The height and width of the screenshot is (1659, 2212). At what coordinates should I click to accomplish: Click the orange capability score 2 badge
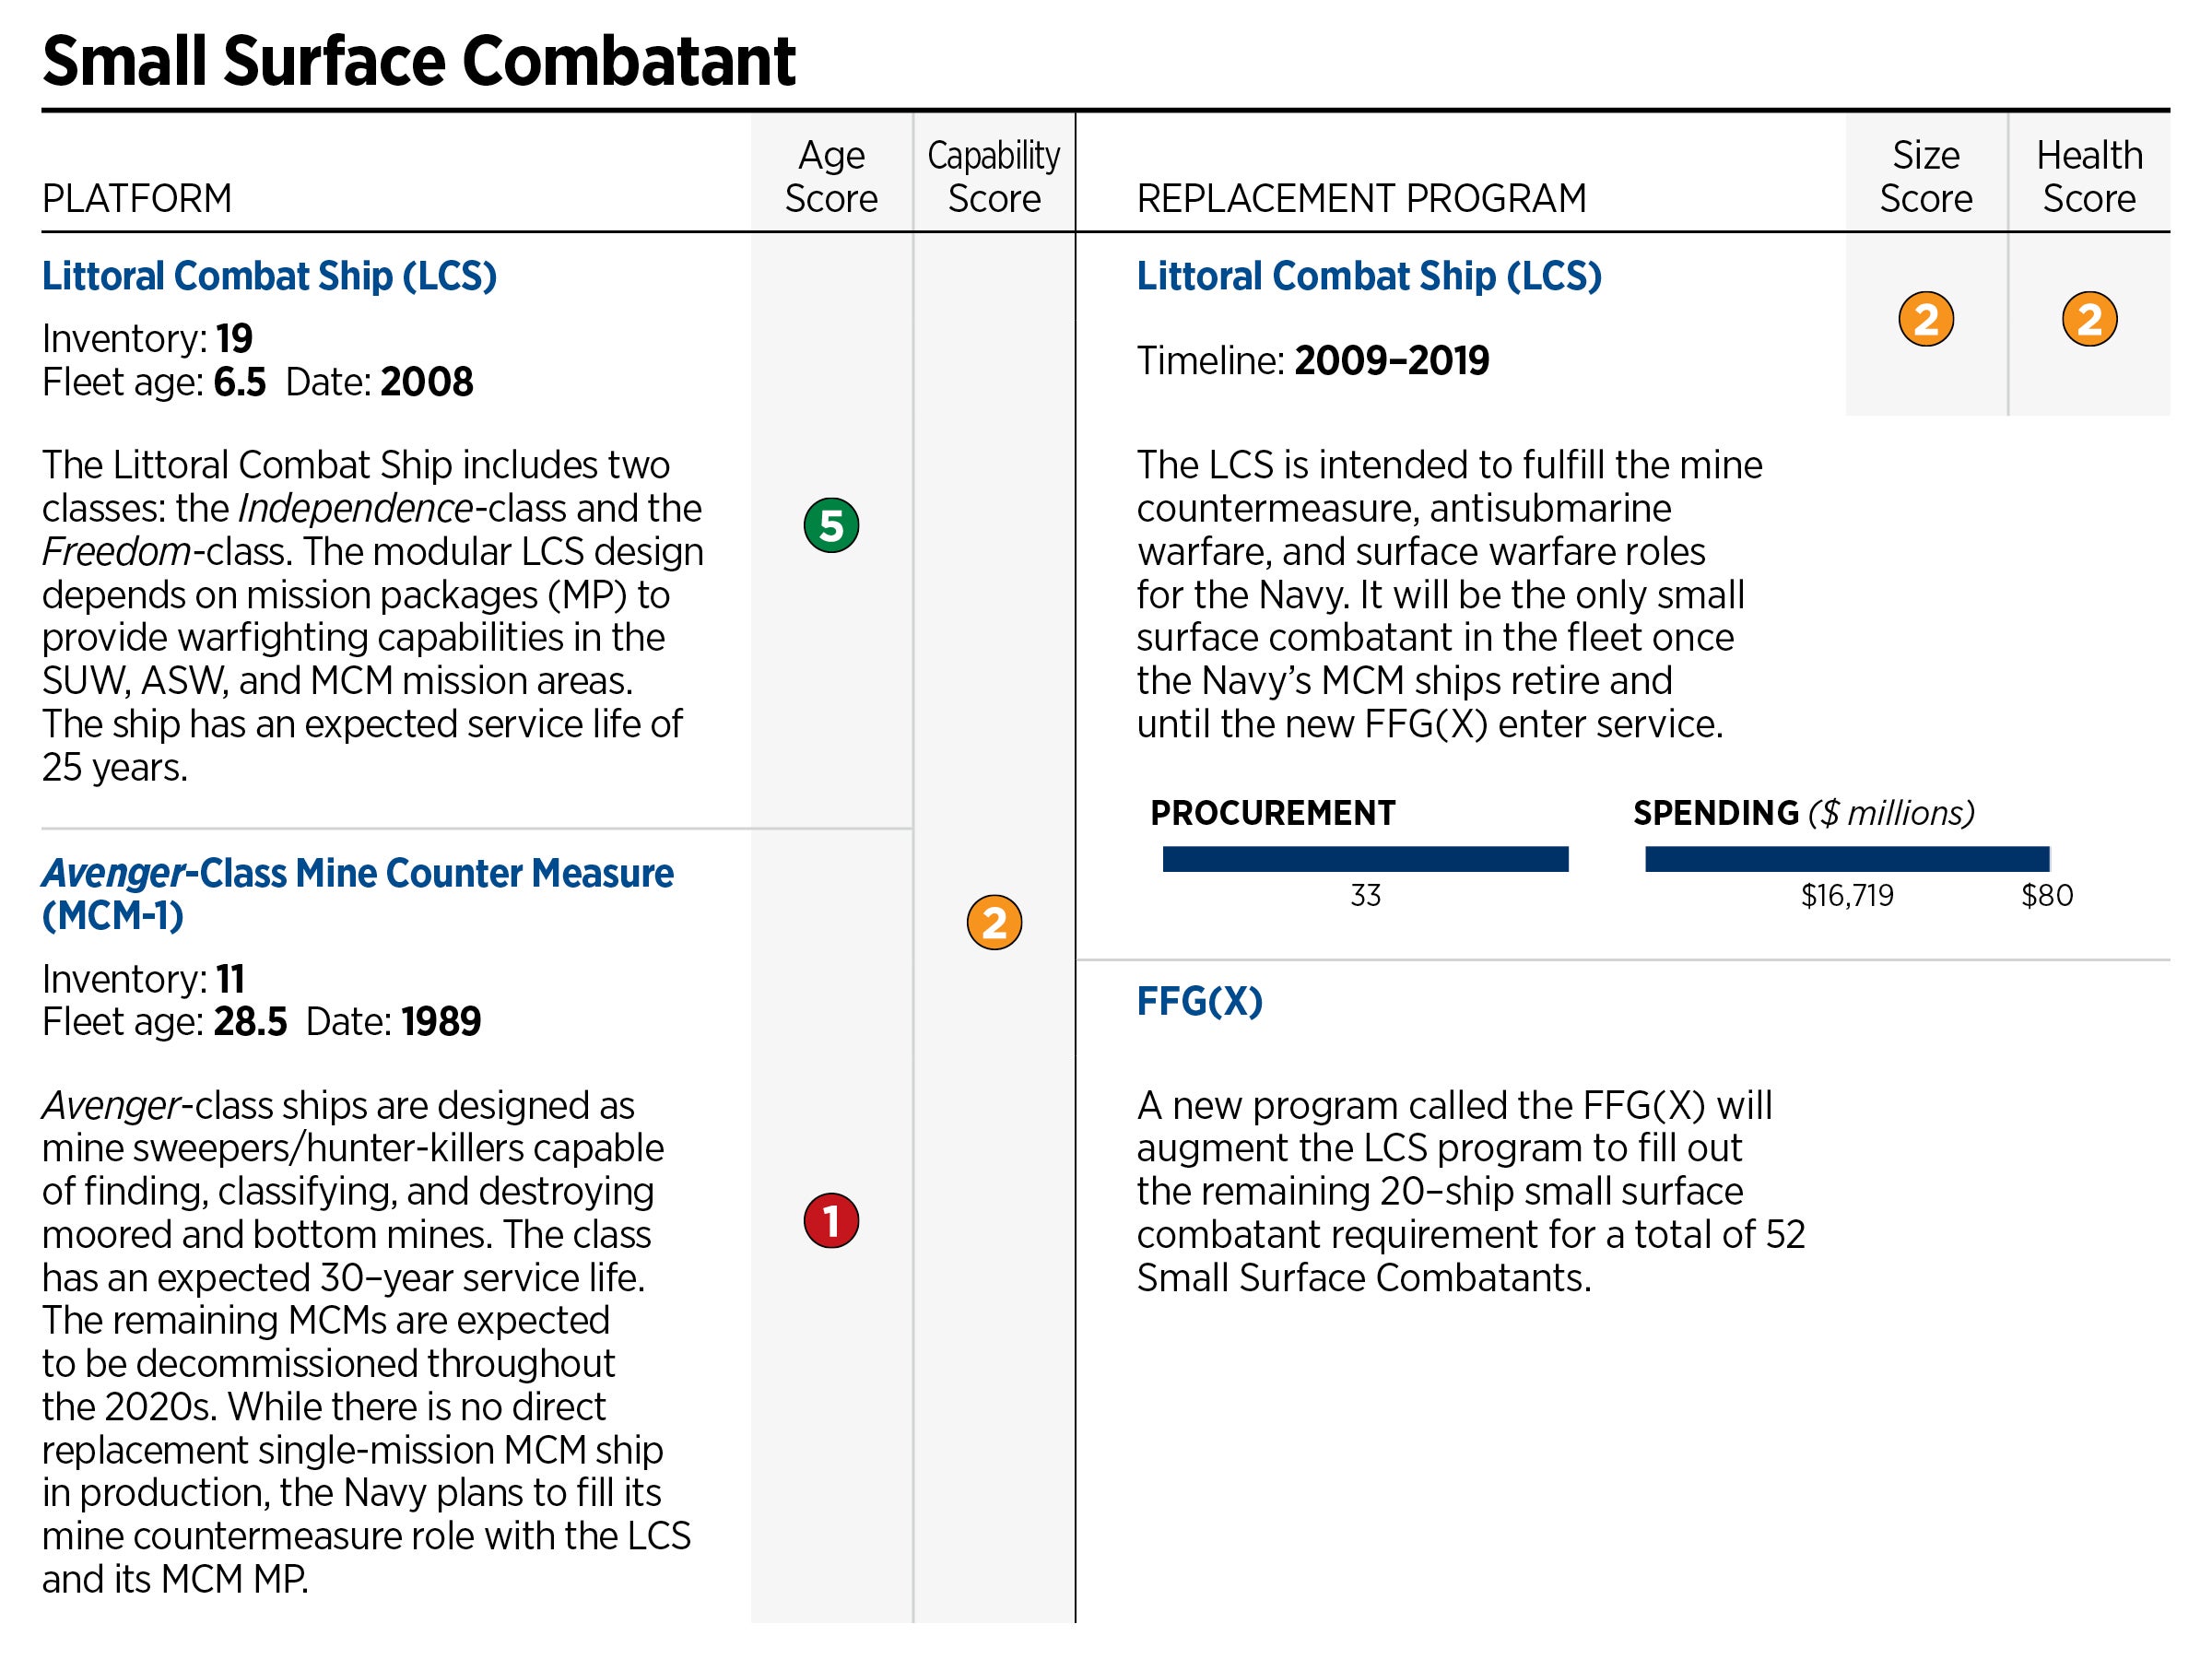coord(994,922)
